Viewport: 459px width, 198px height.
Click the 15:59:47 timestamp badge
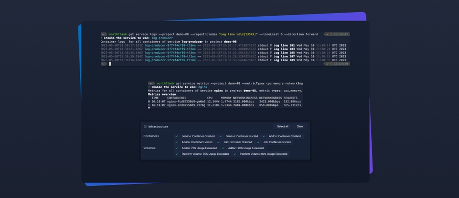pos(337,34)
